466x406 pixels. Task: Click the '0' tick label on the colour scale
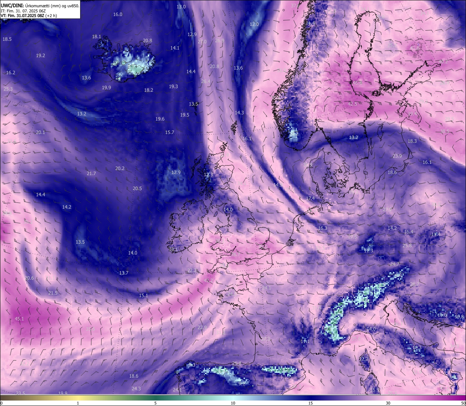[1, 403]
